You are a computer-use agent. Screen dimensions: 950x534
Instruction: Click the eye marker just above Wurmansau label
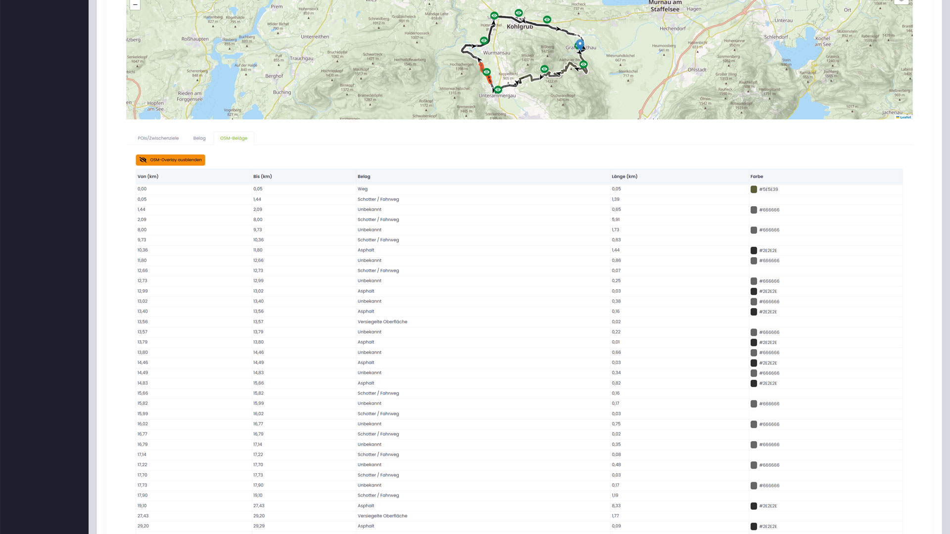pyautogui.click(x=483, y=41)
